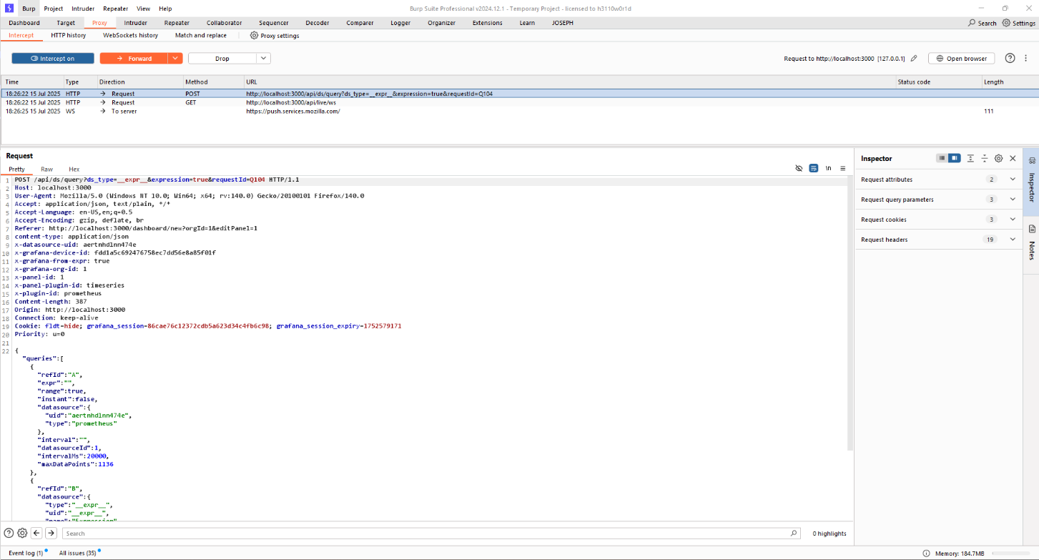Collapse all Inspector sections icon
This screenshot has height=560, width=1039.
[x=985, y=158]
